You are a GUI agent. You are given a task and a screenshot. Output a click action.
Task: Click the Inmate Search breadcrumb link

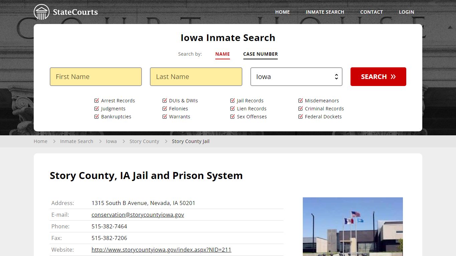[76, 141]
